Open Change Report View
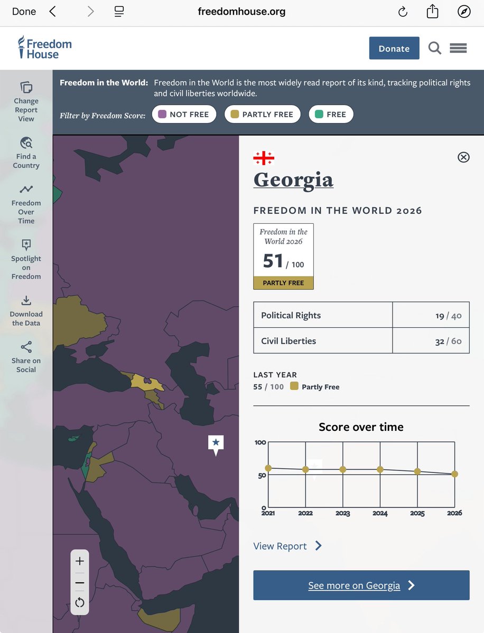 pos(26,101)
